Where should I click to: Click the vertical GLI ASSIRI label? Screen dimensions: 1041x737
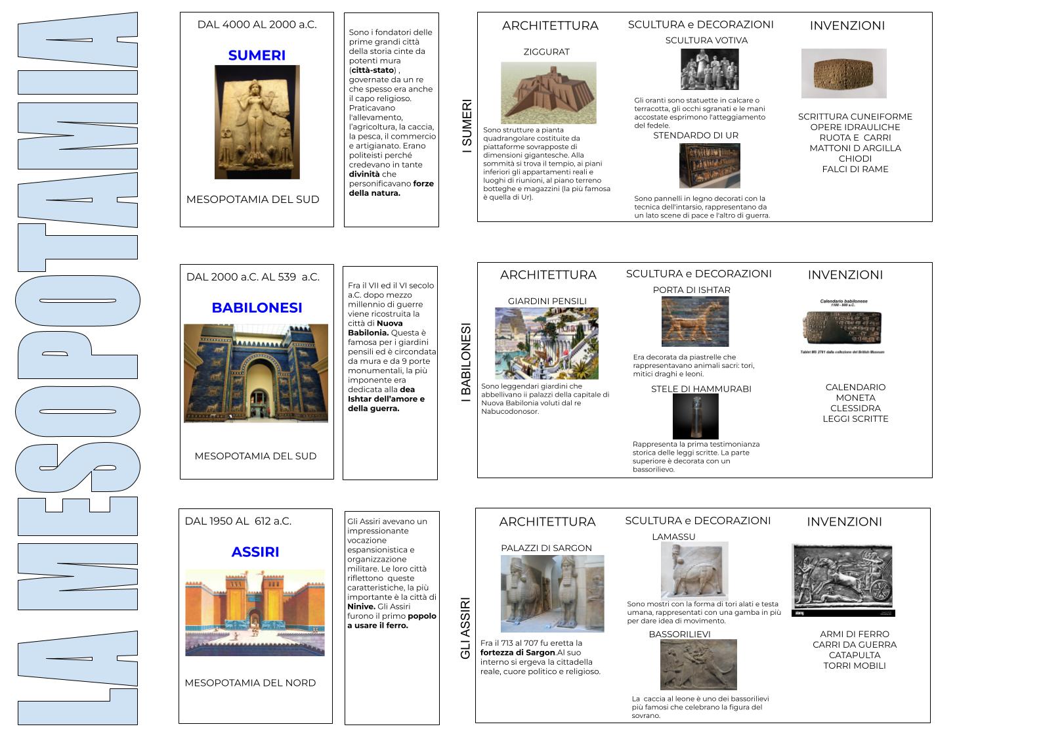click(x=465, y=628)
